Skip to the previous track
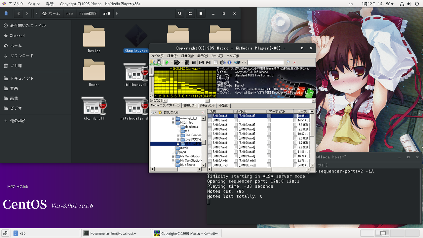 tap(201, 62)
